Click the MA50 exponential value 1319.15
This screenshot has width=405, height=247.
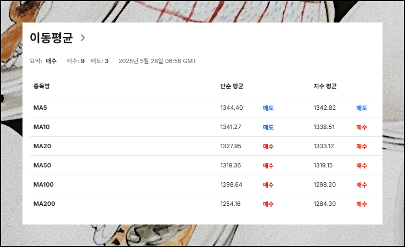323,165
